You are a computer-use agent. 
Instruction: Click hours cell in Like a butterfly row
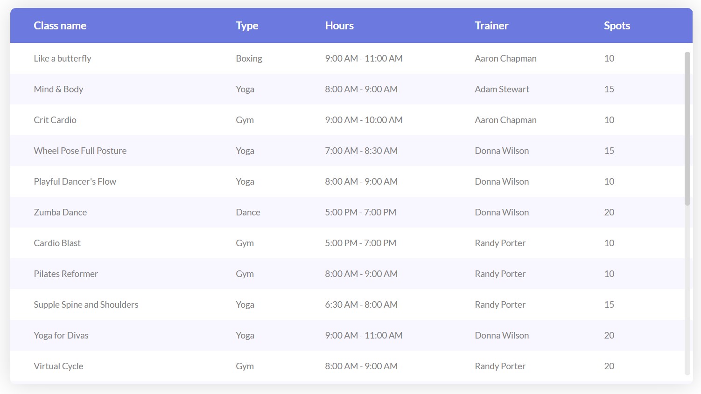pyautogui.click(x=364, y=58)
